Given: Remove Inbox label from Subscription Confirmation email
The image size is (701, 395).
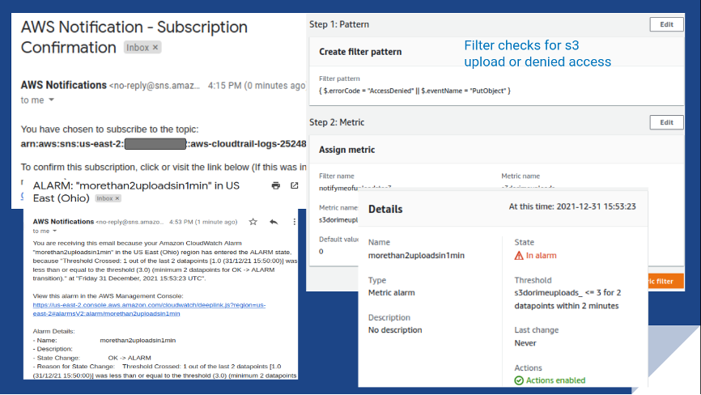Looking at the screenshot, I should click(155, 48).
